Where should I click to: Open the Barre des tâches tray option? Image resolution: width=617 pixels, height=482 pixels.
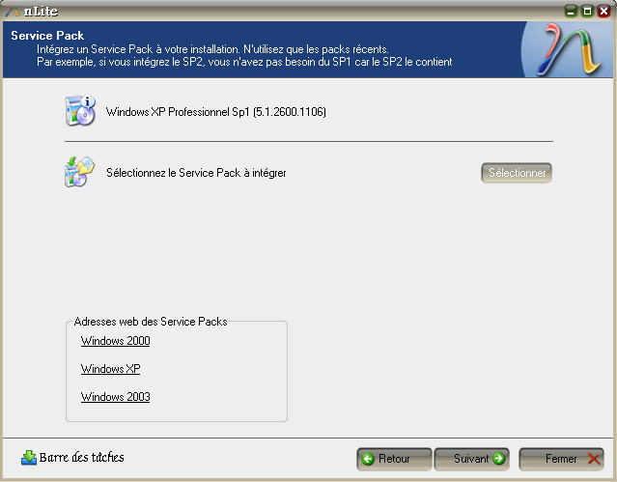[81, 457]
